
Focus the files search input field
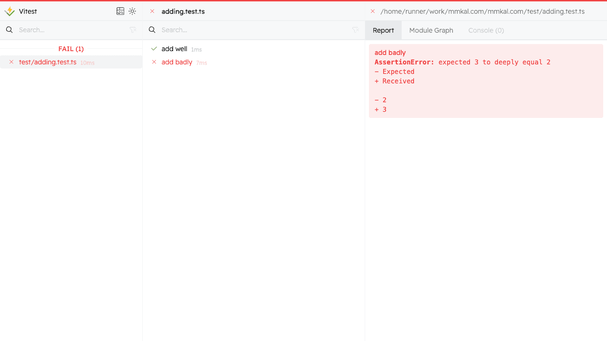point(71,30)
